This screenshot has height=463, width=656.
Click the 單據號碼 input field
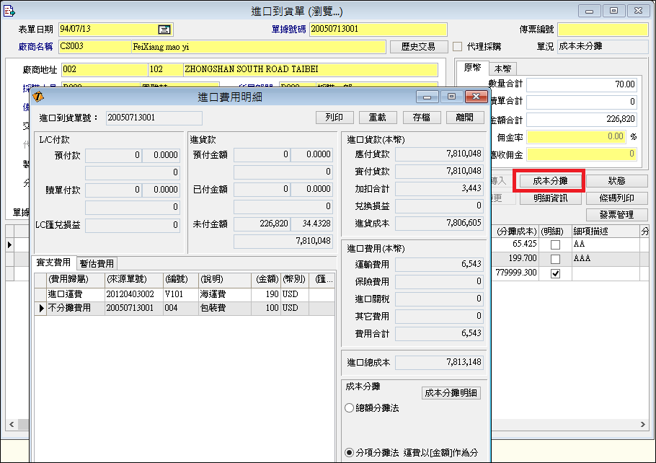click(377, 30)
